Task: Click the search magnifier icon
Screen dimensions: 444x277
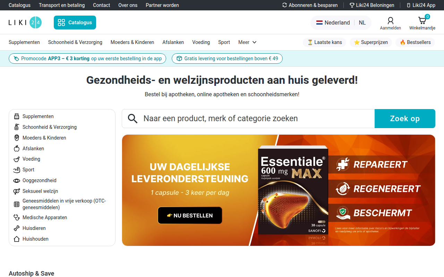Action: (x=133, y=118)
